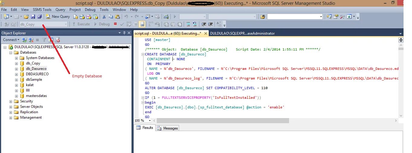412x153 pixels.
Task: Expand the DBDASURECO database node
Action: coord(17,74)
